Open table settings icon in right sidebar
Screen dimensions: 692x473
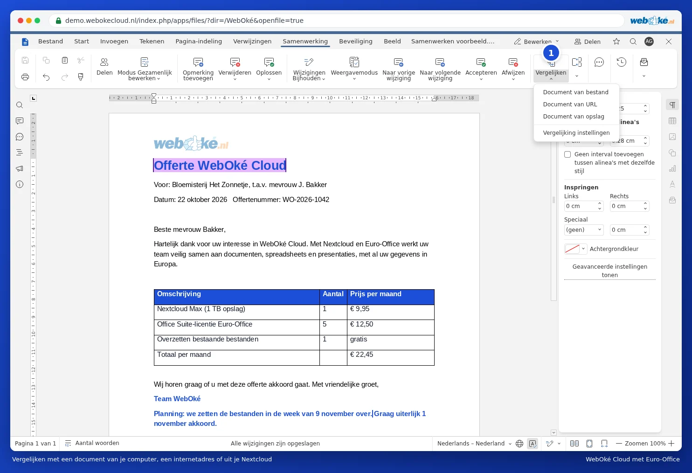tap(672, 121)
